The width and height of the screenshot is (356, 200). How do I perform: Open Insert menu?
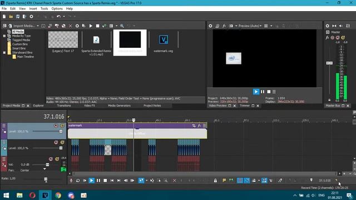33,9
